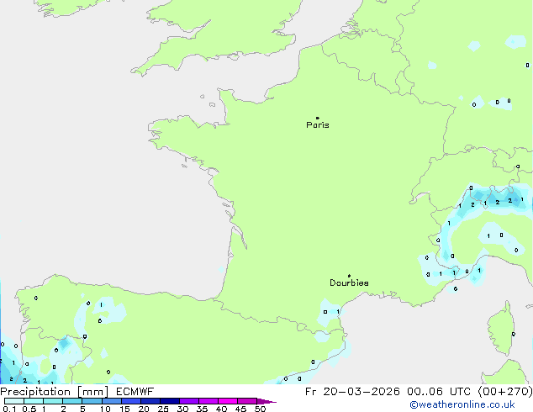
Task: Pick the 2–5 mm legend swatch
Action: (x=72, y=401)
